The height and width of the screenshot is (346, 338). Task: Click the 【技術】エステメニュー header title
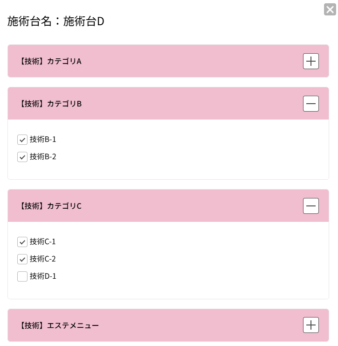pyautogui.click(x=59, y=325)
